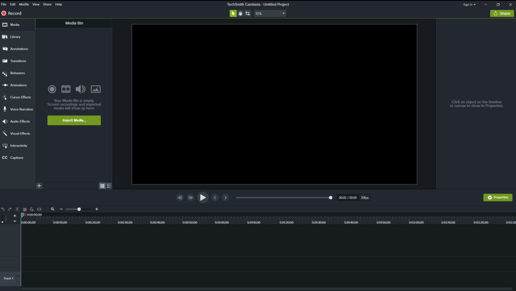Image resolution: width=516 pixels, height=291 pixels.
Task: Add a new track with the plus icon
Action: (15, 216)
